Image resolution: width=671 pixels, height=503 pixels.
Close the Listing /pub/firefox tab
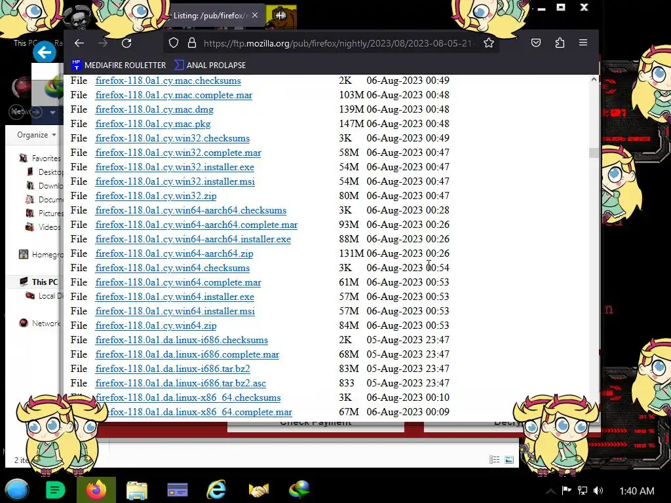[255, 16]
